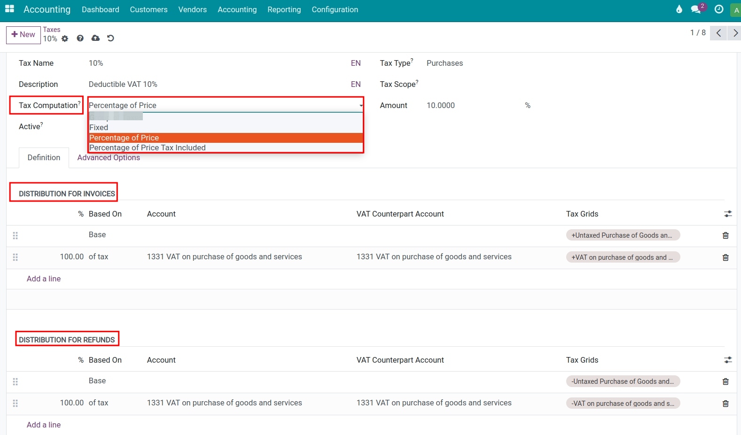
Task: Select Fixed in Tax Computation dropdown
Action: (x=99, y=127)
